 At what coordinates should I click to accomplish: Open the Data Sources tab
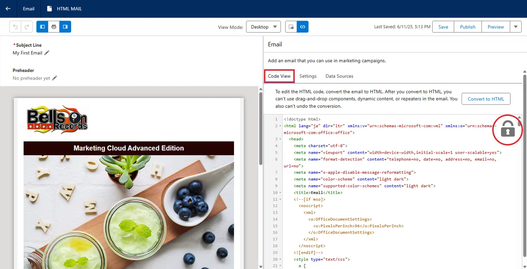(x=339, y=76)
